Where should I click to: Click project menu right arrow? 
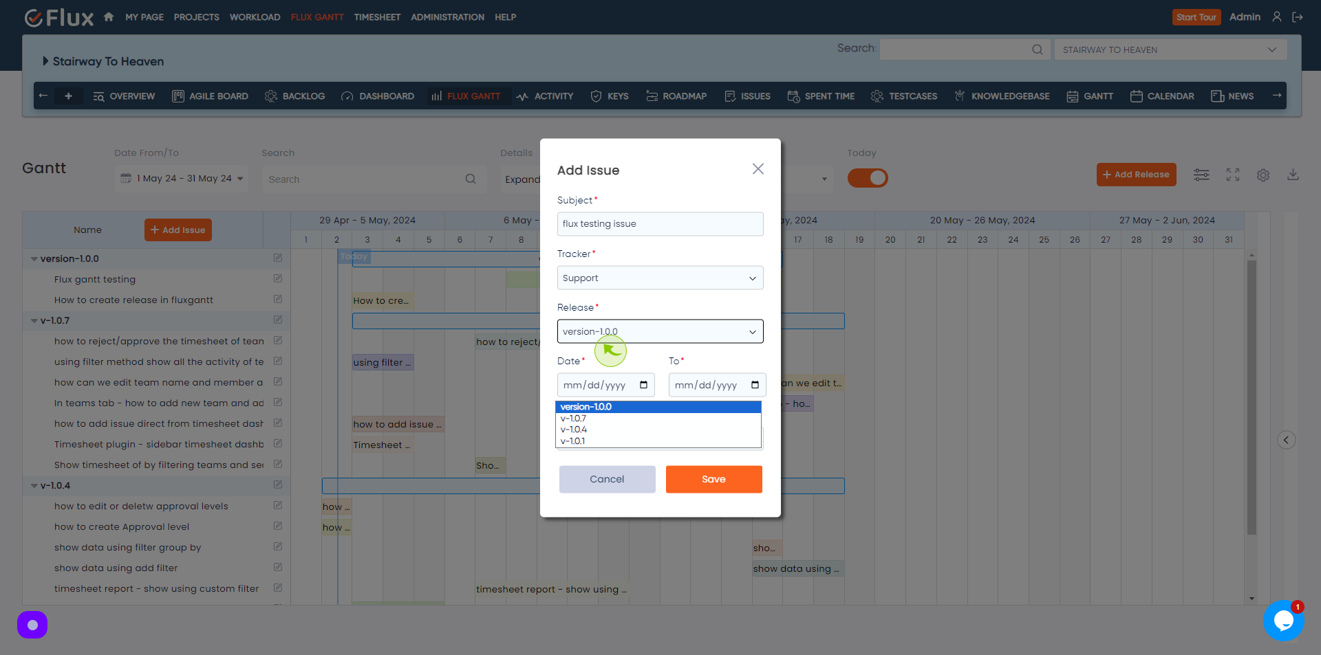coord(1277,96)
